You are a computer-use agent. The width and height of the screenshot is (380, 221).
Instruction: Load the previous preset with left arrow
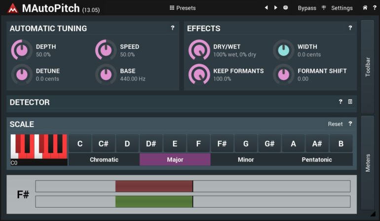(266, 8)
